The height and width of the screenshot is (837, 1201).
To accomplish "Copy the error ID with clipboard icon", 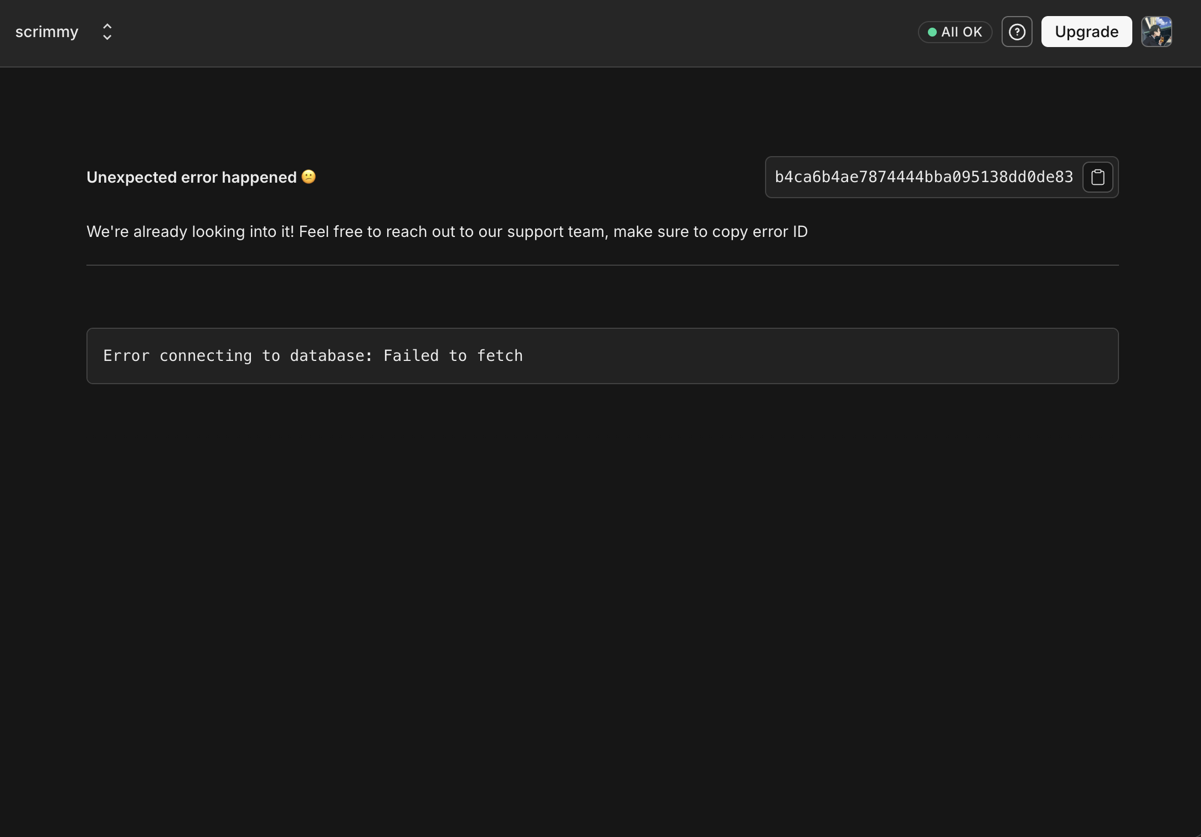I will point(1097,177).
